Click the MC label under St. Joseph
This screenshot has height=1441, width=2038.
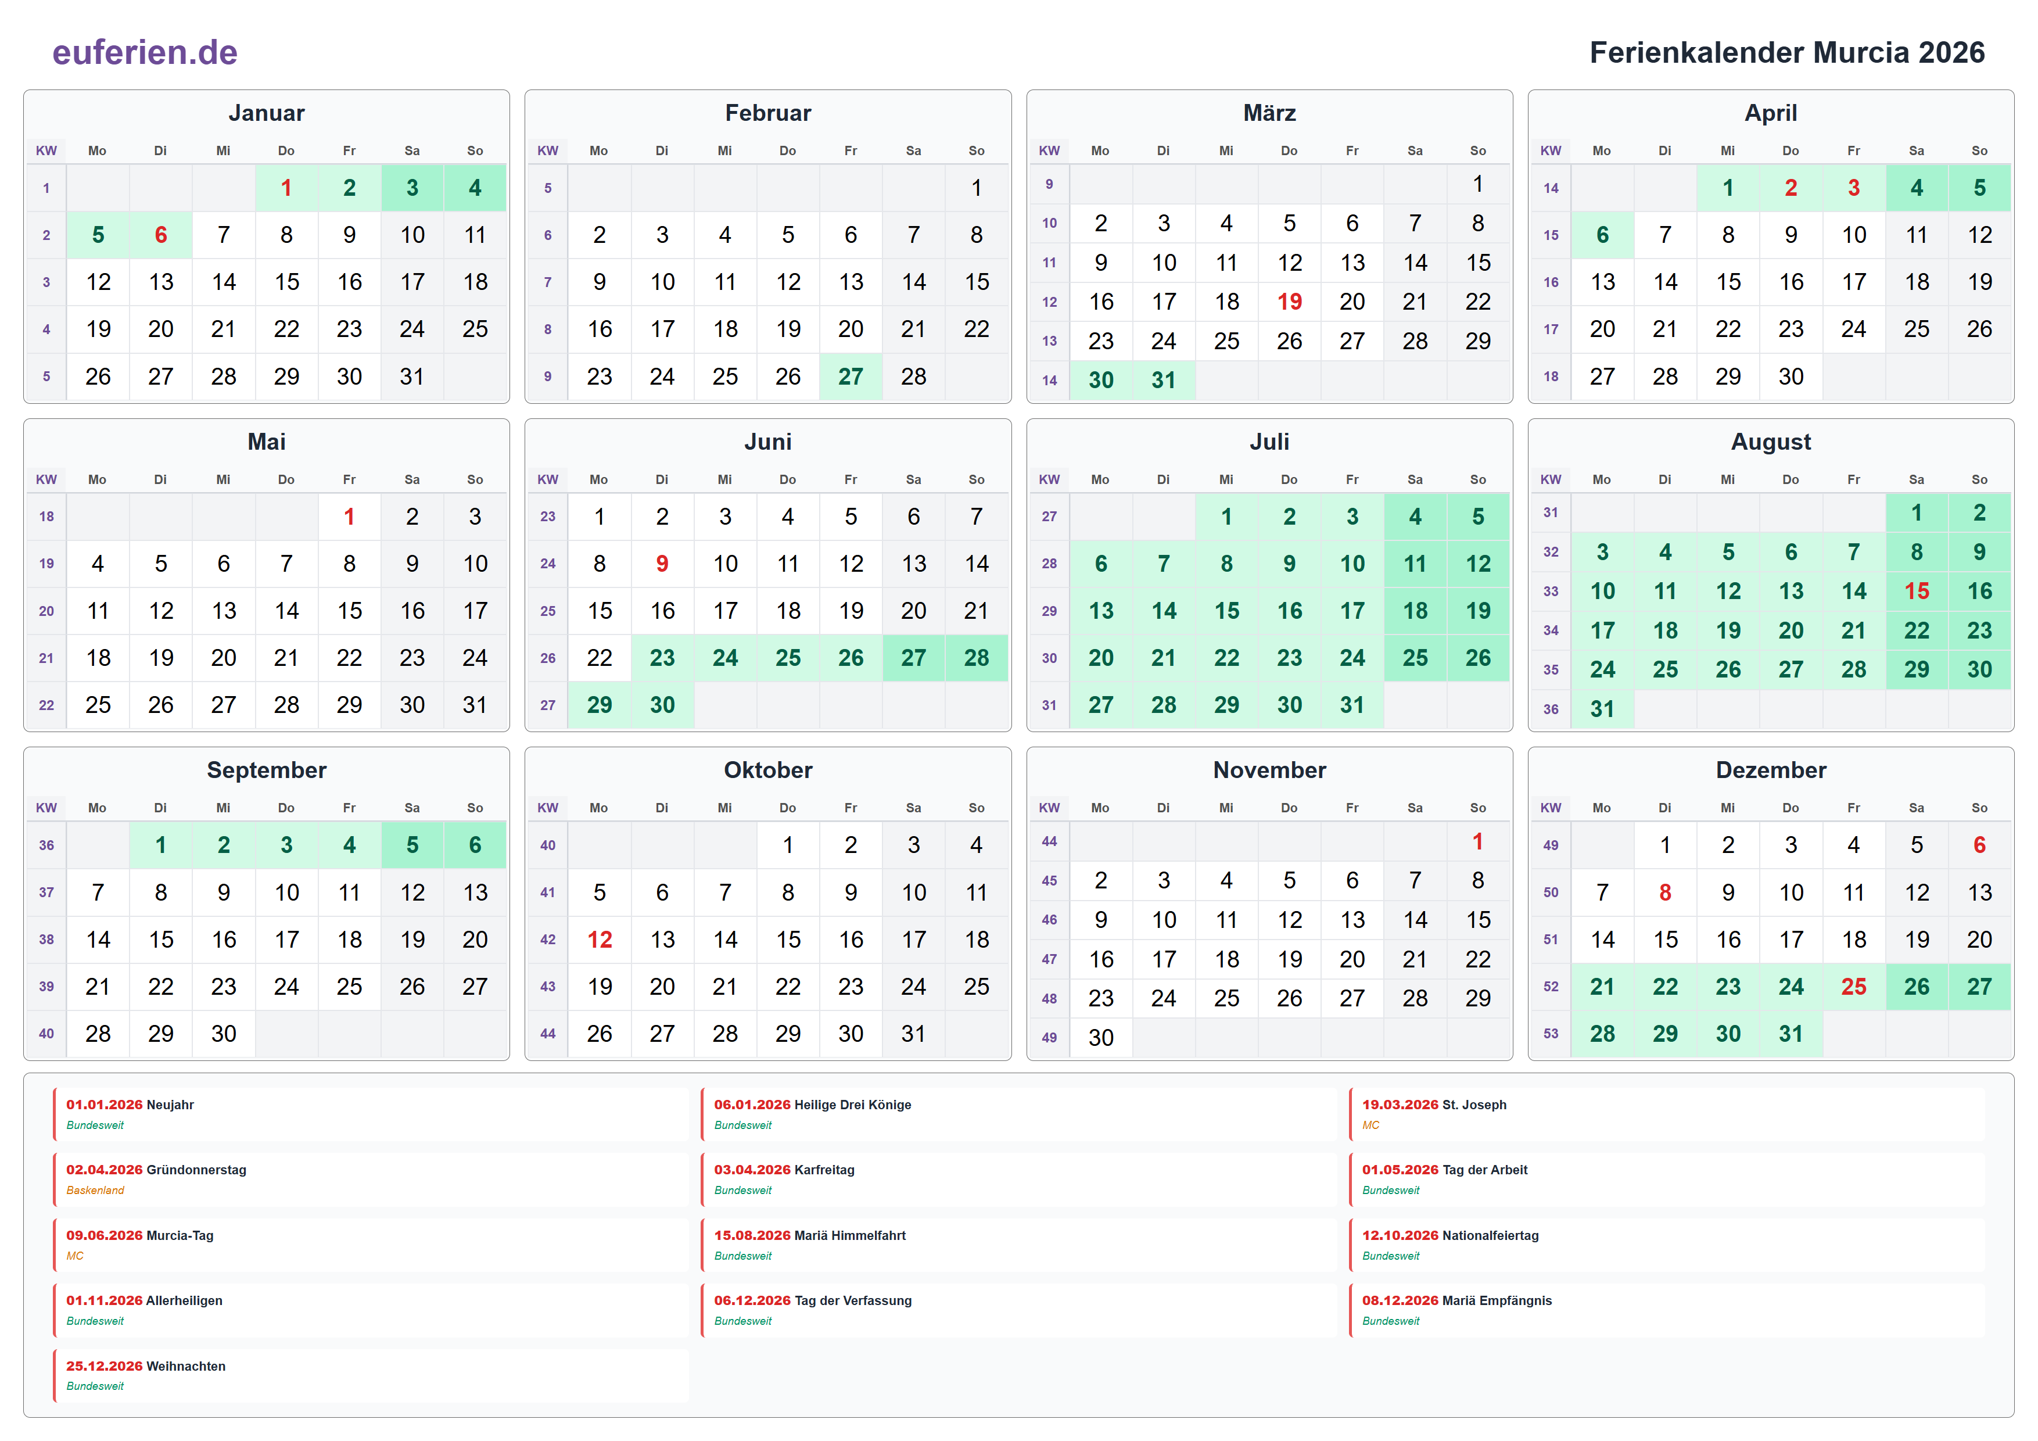point(1370,1125)
